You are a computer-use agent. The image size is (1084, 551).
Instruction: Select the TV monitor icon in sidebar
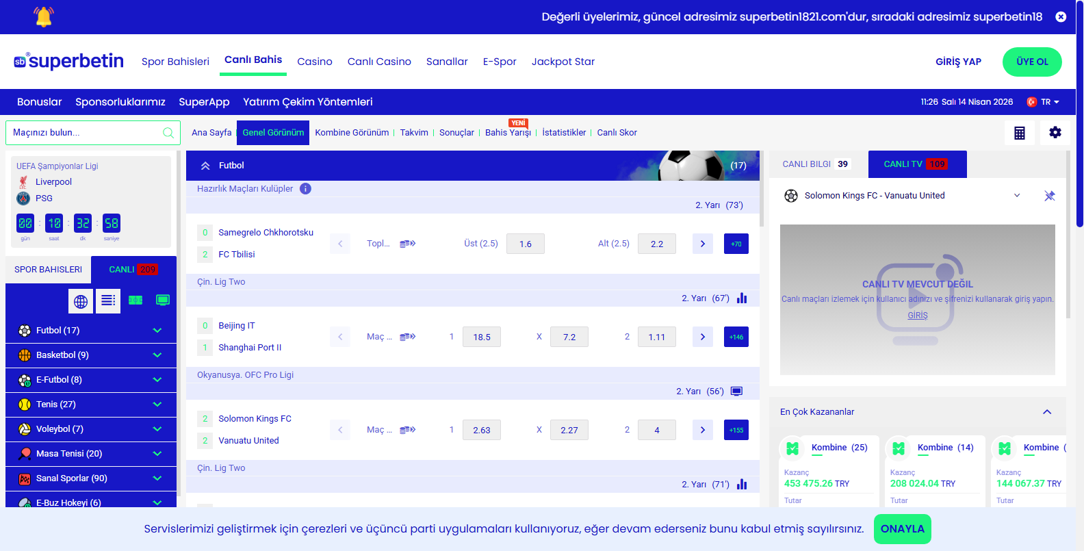click(163, 300)
